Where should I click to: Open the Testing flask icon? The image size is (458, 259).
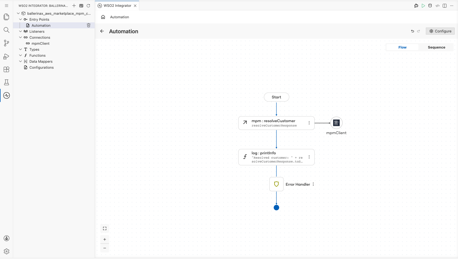point(7,82)
